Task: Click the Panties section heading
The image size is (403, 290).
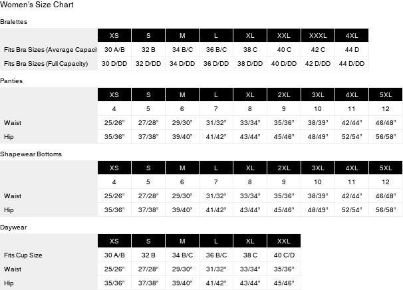Action: click(13, 80)
